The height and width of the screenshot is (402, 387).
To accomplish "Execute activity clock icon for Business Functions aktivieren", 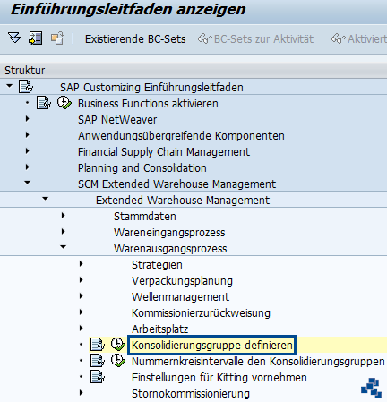I will tap(64, 103).
